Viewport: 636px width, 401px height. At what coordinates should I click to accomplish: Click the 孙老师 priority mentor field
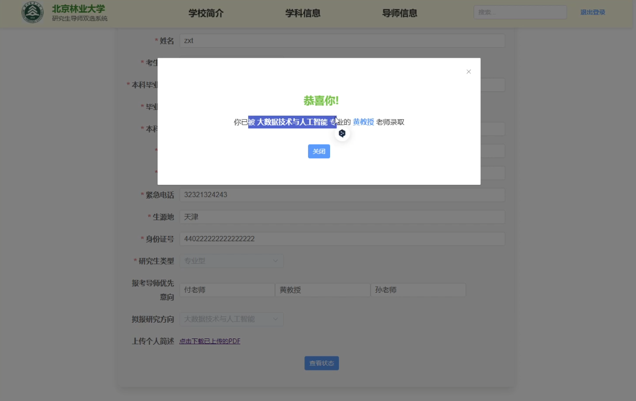[418, 290]
